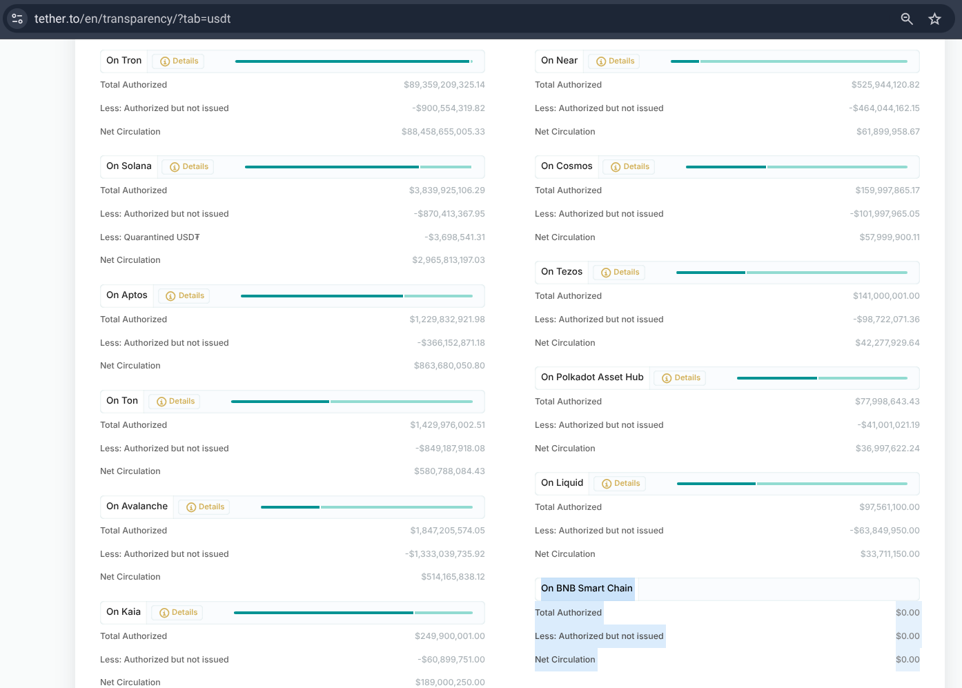Click the On Kaia circulation progress bar
This screenshot has height=688, width=962.
click(x=353, y=613)
